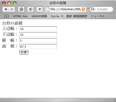This screenshot has height=102, width=116.
Task: Open the Excite エ...翻訳 bookmark
Action: [62, 16]
